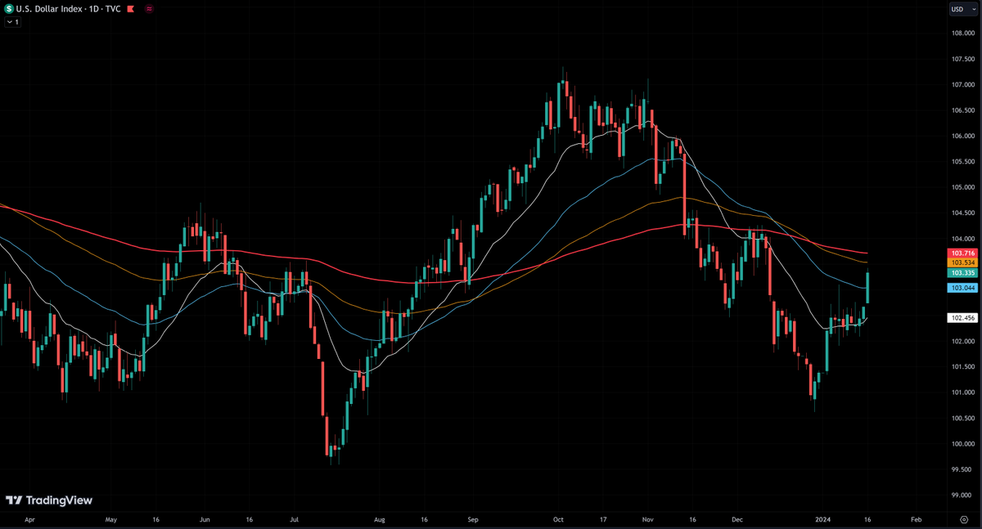Click the 108.000 price scale value

pyautogui.click(x=962, y=34)
